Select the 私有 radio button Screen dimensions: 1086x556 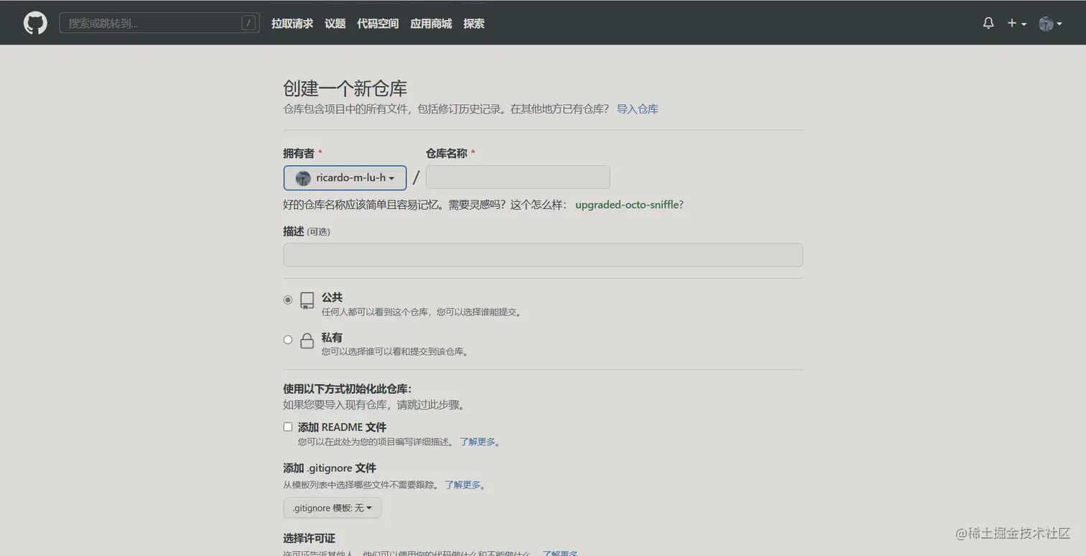coord(288,340)
